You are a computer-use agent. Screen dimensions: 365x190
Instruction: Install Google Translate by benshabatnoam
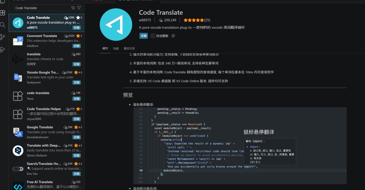pos(77,137)
